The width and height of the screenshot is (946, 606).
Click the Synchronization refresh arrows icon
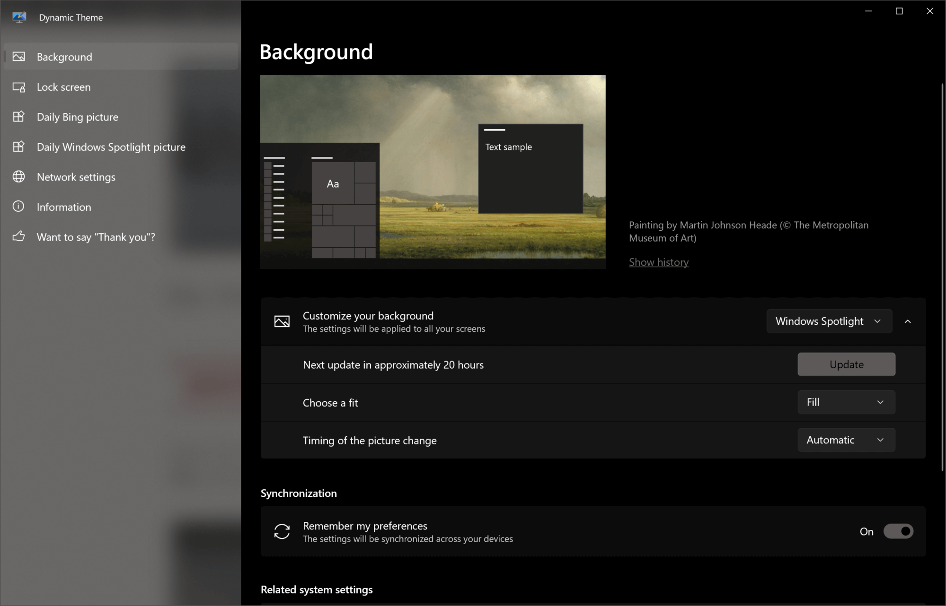click(x=282, y=531)
